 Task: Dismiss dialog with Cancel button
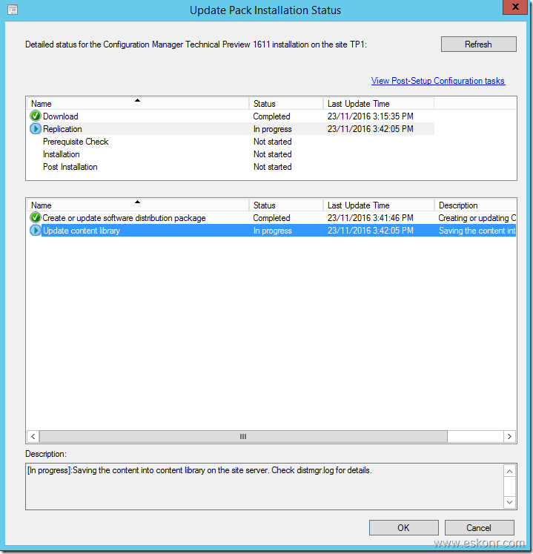(480, 527)
